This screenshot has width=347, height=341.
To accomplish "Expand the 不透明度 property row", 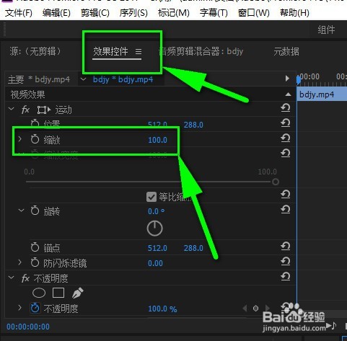I will pos(20,308).
